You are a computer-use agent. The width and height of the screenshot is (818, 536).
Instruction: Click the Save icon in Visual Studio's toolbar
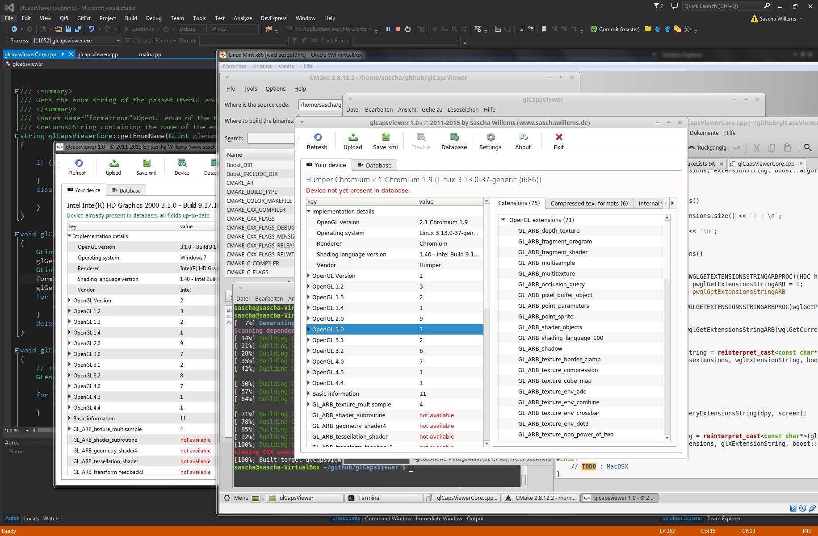point(68,29)
